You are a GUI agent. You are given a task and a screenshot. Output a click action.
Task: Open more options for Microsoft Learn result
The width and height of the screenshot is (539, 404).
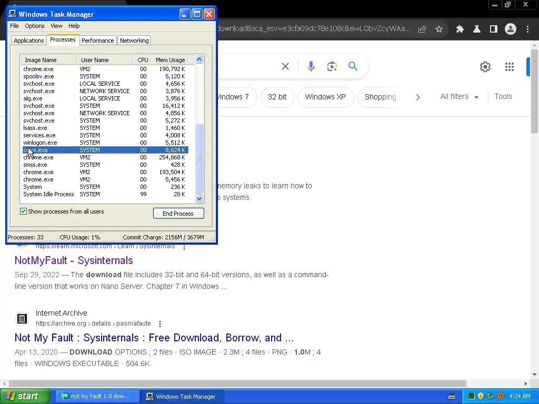184,247
